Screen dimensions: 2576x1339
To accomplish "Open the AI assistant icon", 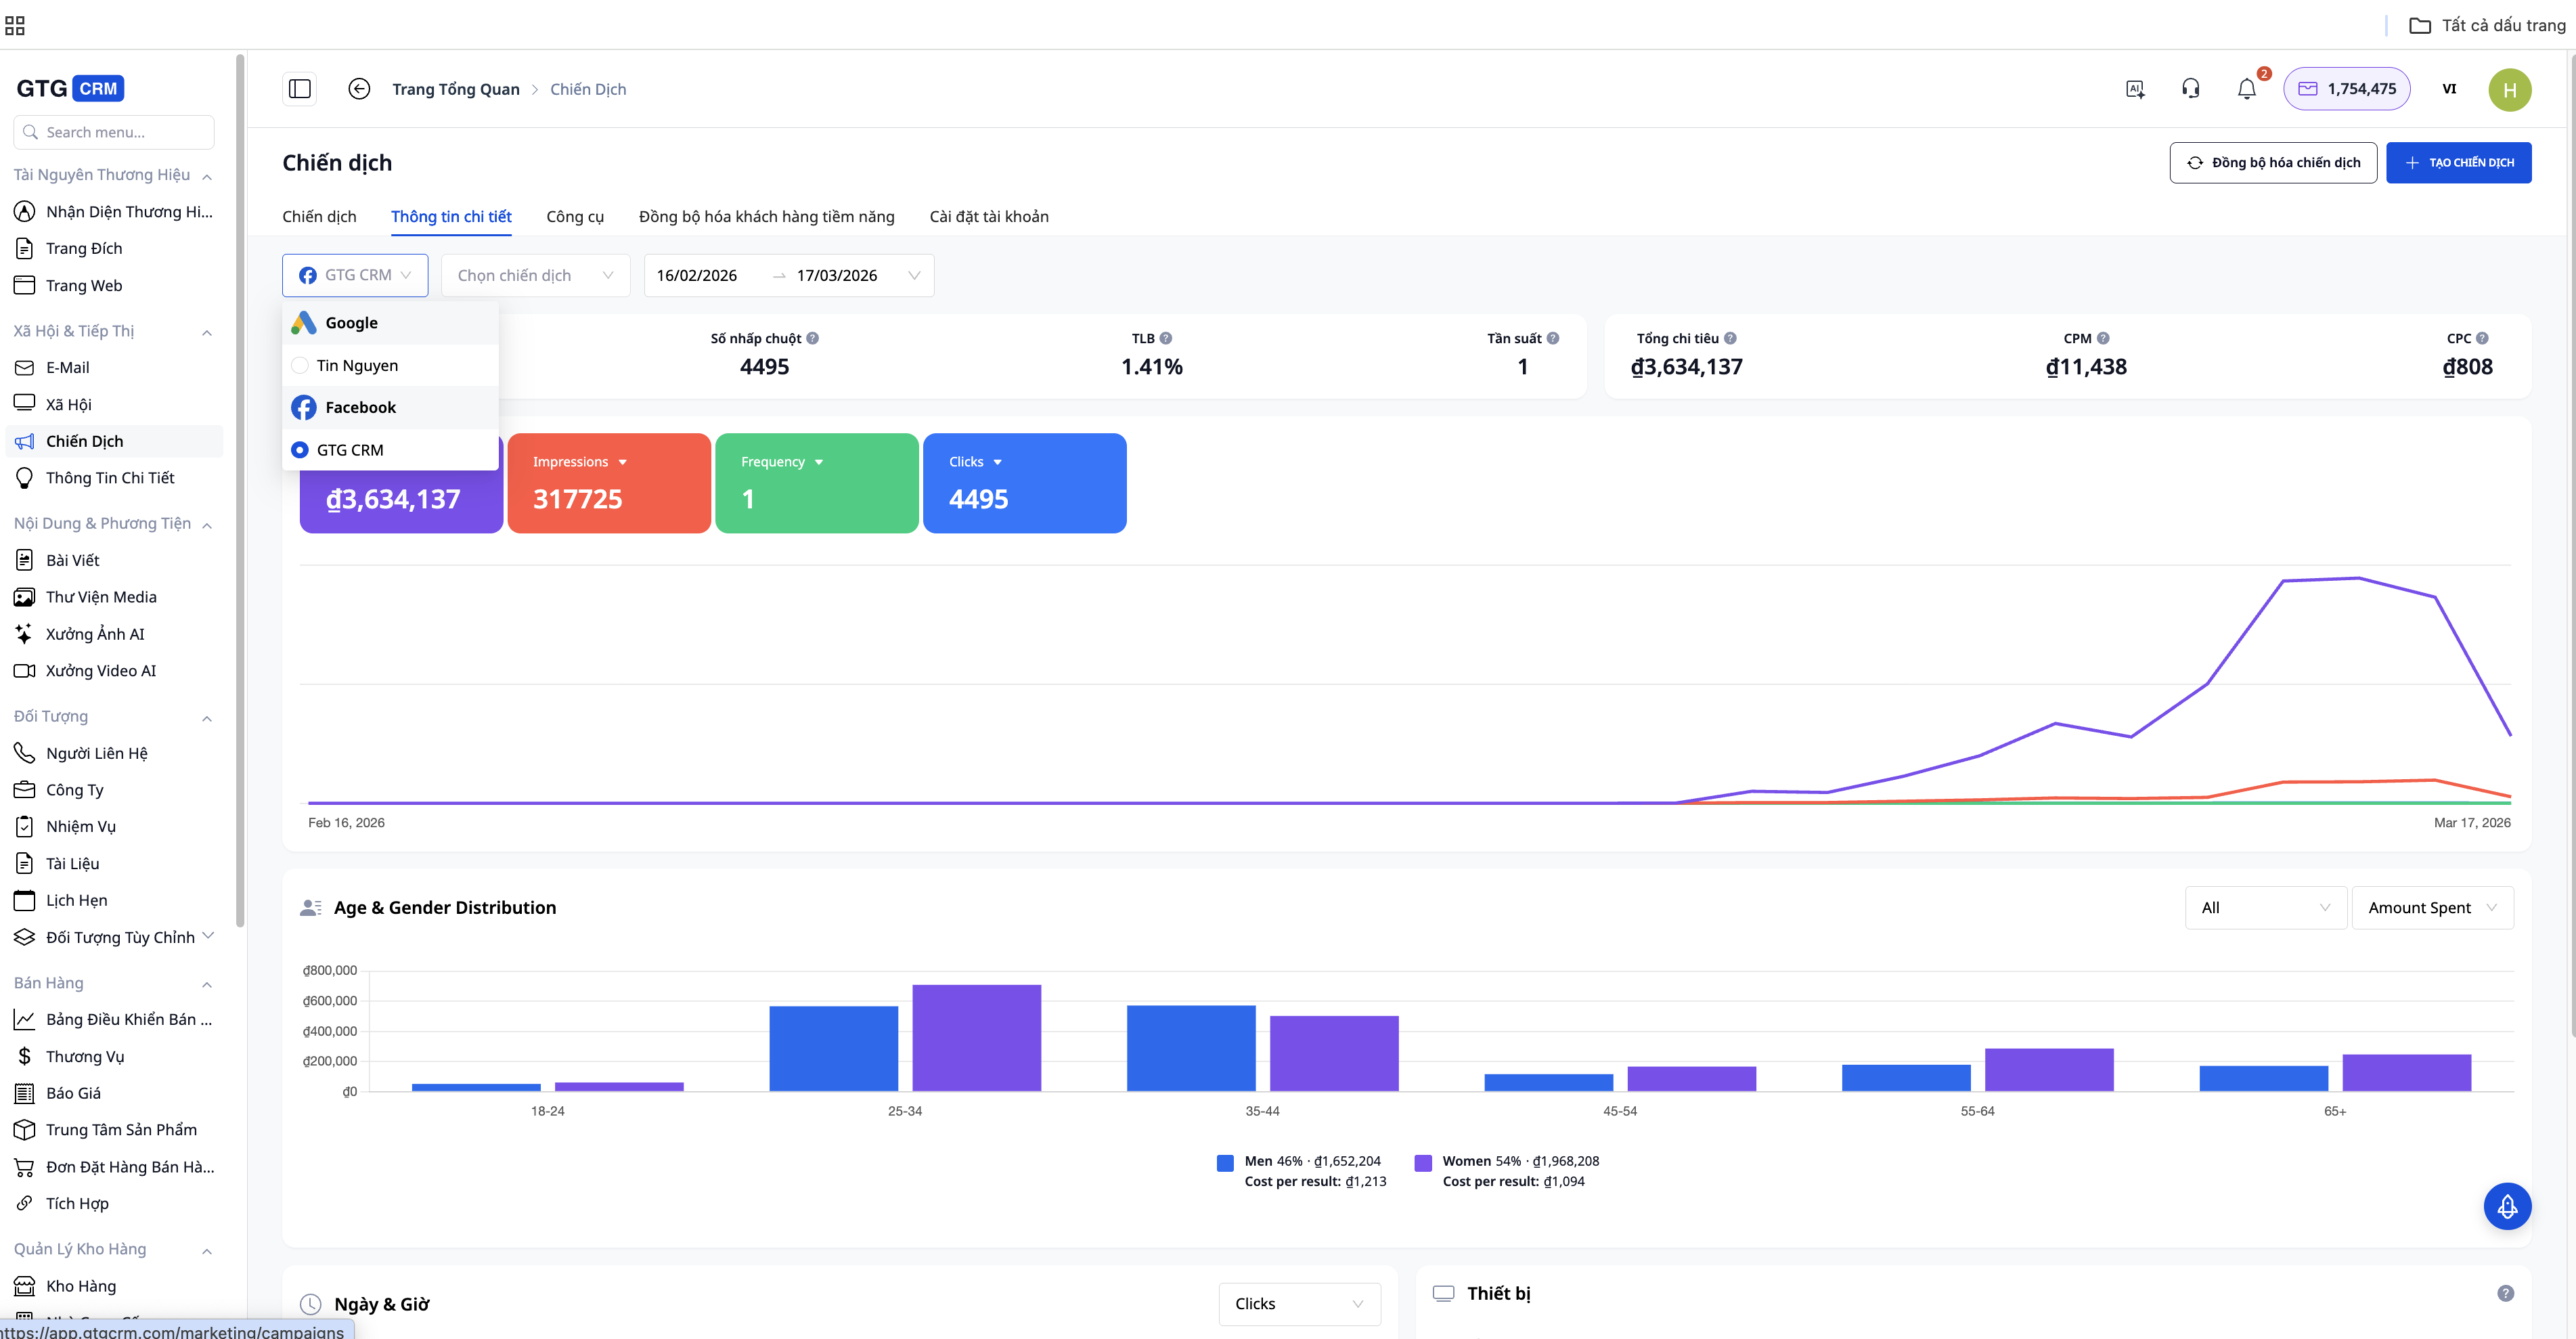I will tap(2135, 89).
